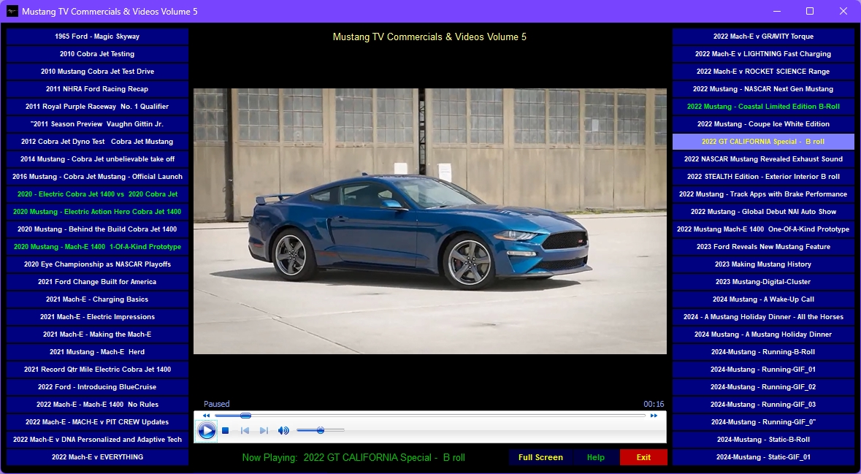This screenshot has height=474, width=861.
Task: Open 2020 Mustang Electric Action Hero video
Action: [97, 212]
